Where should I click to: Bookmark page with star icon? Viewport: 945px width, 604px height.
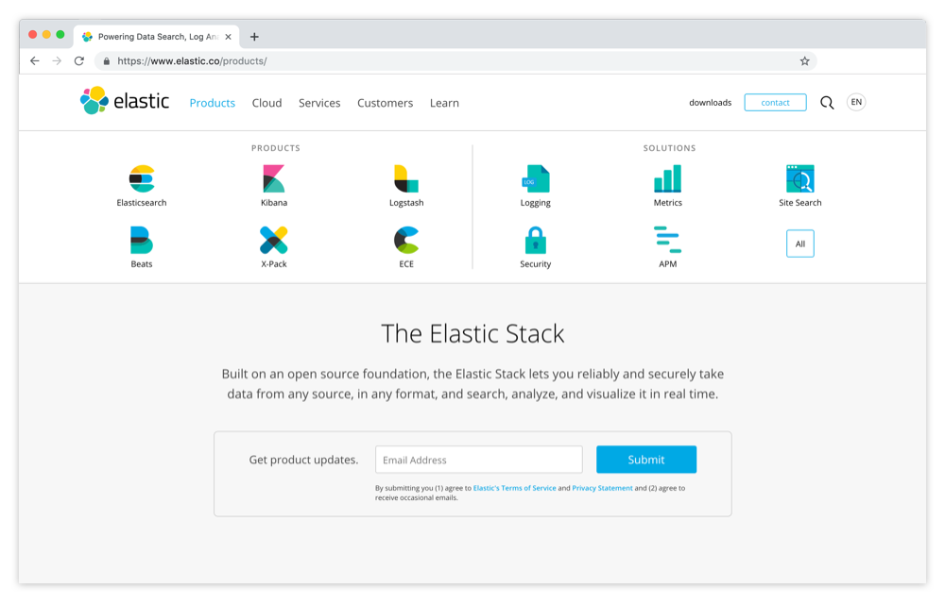click(x=804, y=60)
